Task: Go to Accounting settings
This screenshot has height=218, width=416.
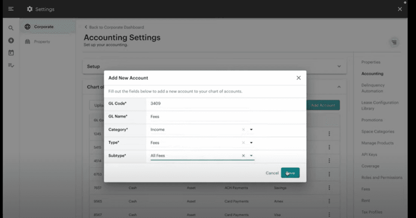Action: pyautogui.click(x=372, y=73)
